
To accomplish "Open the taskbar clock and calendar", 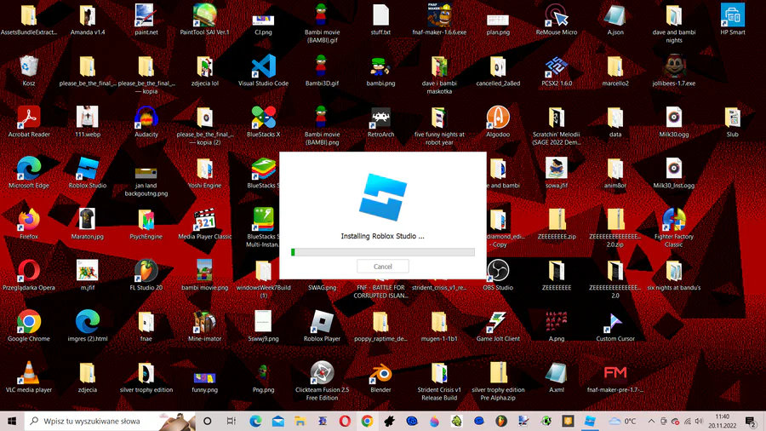I will point(722,421).
